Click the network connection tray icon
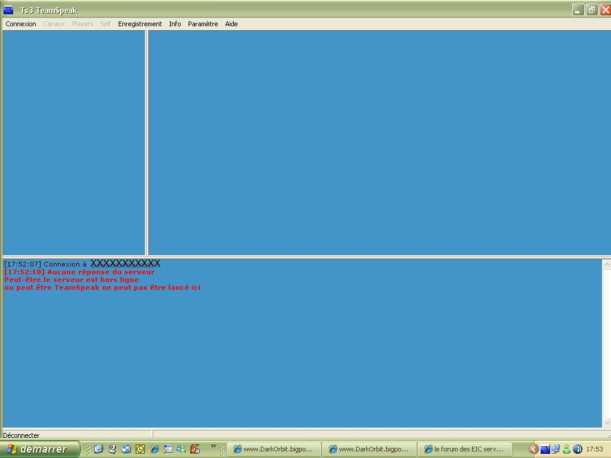The image size is (611, 458). [x=556, y=450]
